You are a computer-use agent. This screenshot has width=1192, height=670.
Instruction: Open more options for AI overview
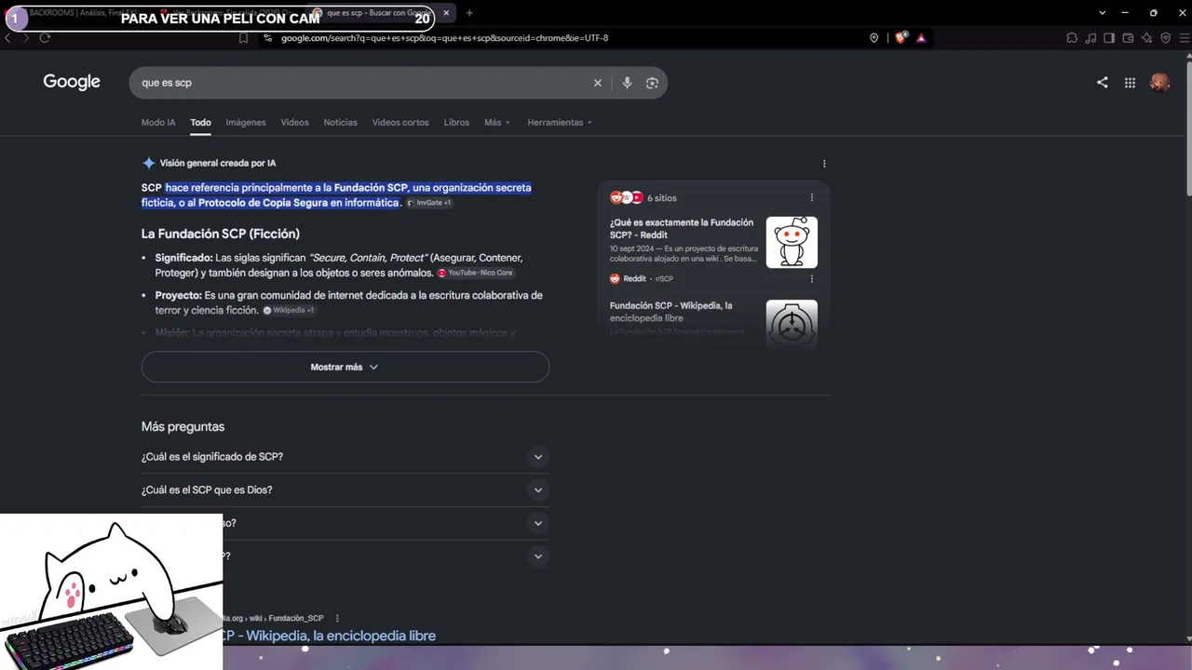824,164
